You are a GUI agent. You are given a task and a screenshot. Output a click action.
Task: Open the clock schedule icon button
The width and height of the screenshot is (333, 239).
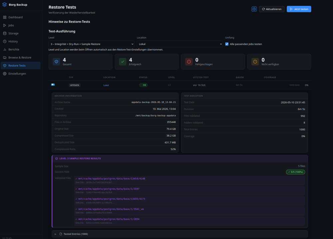[x=254, y=9]
